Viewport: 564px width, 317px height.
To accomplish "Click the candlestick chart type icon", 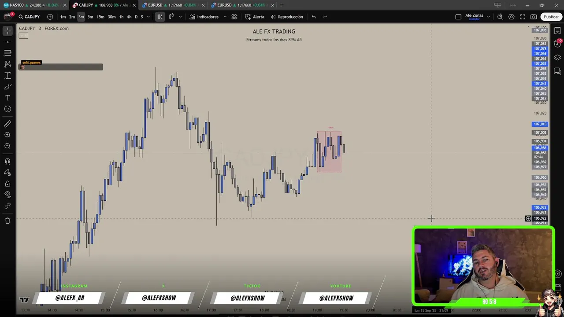I will tap(160, 17).
